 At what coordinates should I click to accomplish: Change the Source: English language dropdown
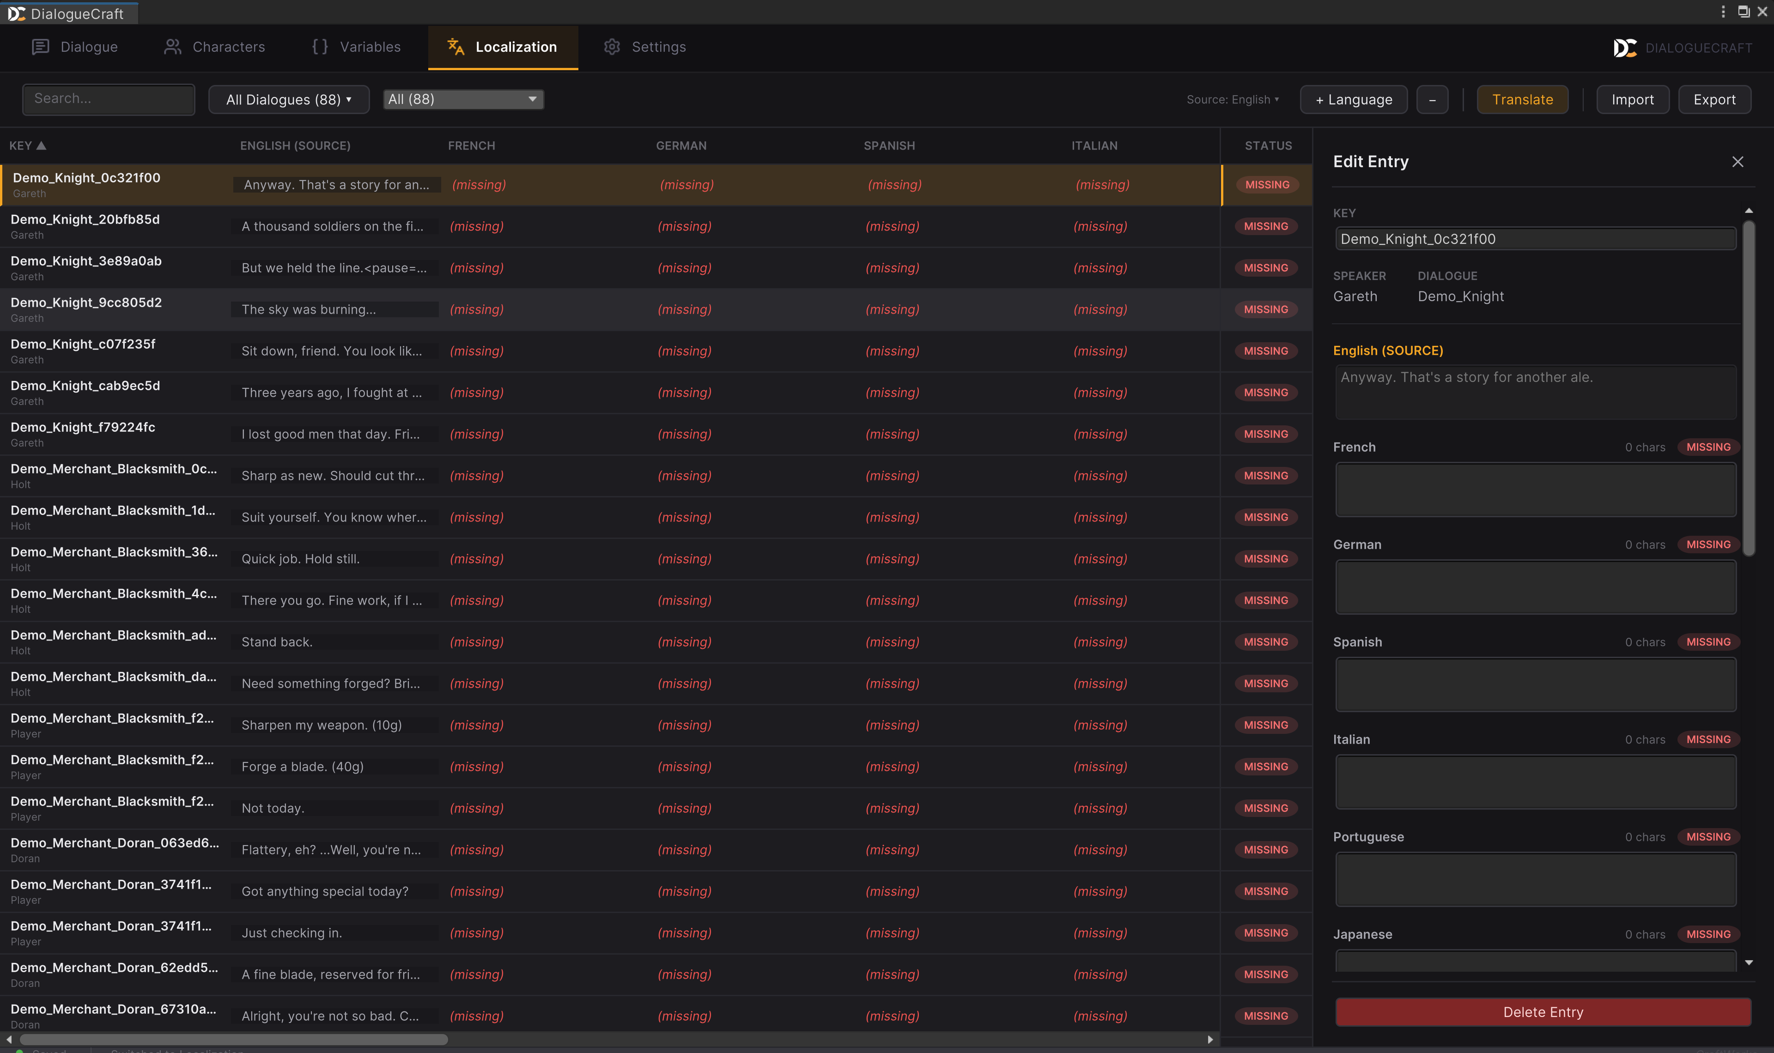1233,99
